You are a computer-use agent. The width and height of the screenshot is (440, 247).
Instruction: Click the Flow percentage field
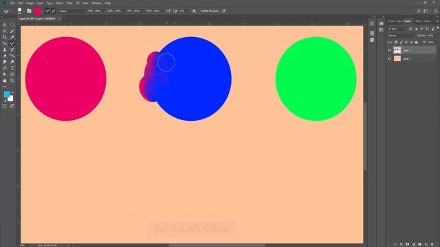[x=157, y=11]
